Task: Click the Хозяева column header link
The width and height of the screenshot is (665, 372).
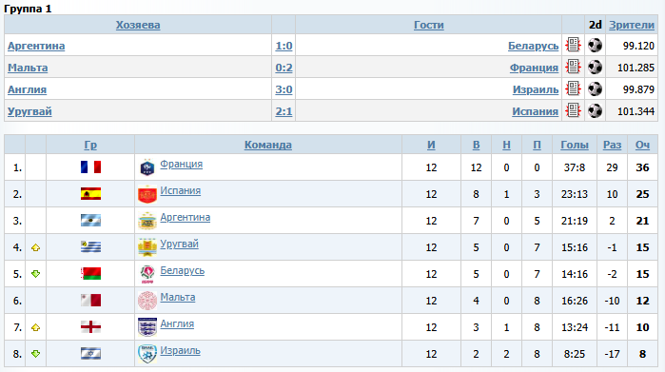Action: [138, 25]
